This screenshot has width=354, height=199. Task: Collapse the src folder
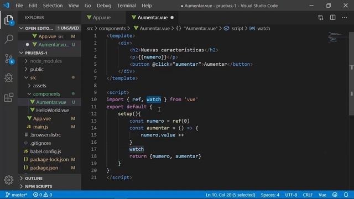33,77
